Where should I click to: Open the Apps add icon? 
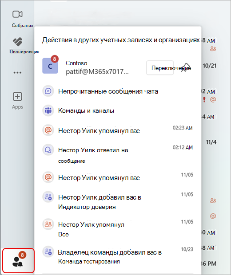click(17, 97)
